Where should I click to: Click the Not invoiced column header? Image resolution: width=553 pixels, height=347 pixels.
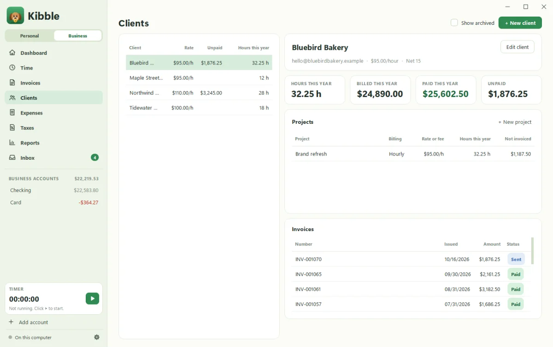(x=518, y=139)
